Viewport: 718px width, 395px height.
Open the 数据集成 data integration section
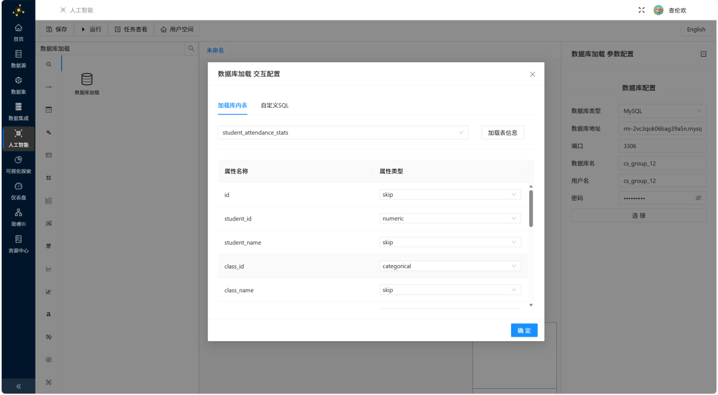point(18,112)
